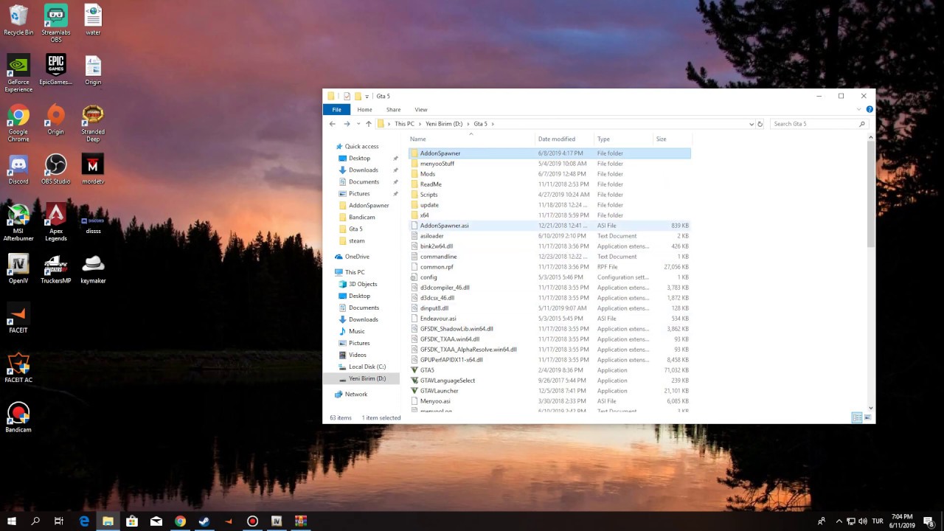
Task: Click the Help question mark in Explorer
Action: (870, 109)
